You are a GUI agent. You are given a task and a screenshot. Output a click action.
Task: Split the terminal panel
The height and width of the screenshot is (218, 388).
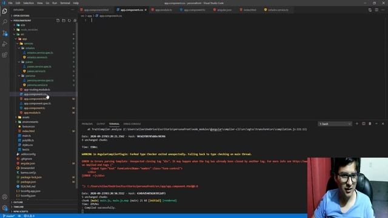[364, 124]
